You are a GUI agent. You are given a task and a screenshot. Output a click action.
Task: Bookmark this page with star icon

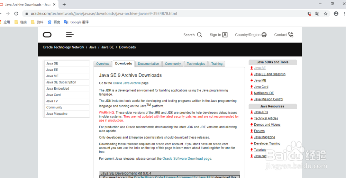326,14
